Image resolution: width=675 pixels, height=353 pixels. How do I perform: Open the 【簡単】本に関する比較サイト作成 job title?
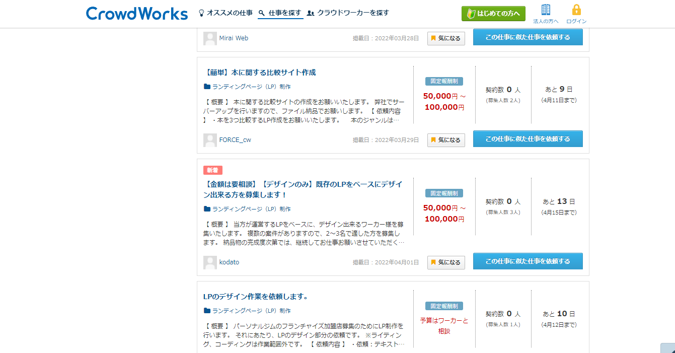coord(260,73)
